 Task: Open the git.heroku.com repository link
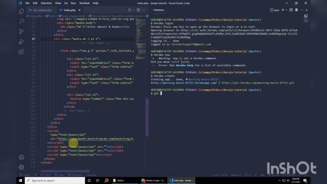pyautogui.click(x=258, y=83)
